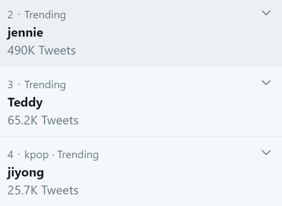This screenshot has height=206, width=282.
Task: Click the rank number 3
Action: 10,85
